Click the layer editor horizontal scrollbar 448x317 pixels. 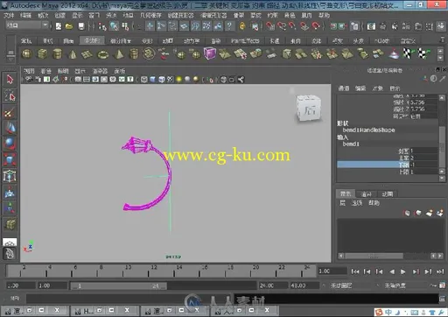tap(374, 256)
